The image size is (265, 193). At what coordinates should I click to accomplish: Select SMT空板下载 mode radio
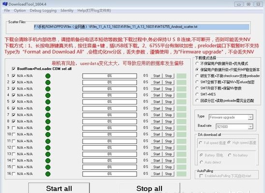tap(197, 82)
